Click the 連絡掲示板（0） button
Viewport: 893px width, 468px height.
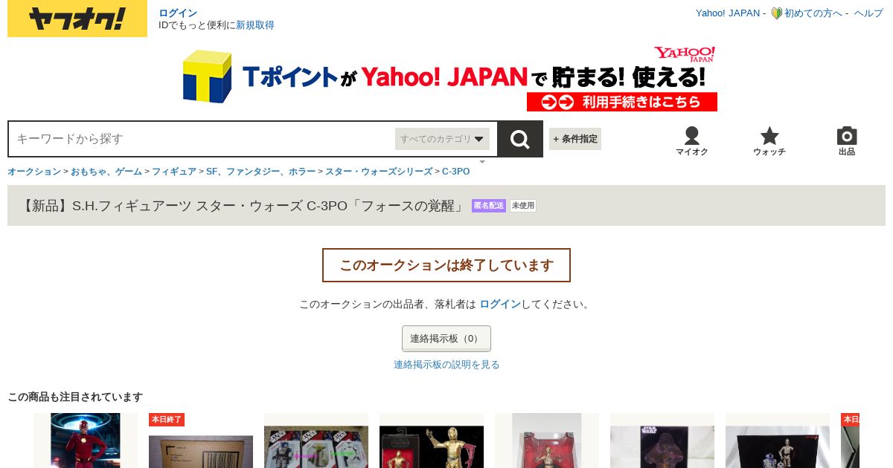[x=446, y=339]
